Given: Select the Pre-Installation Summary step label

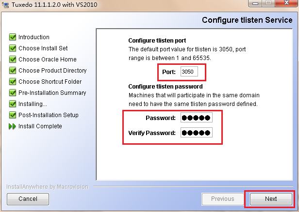Looking at the screenshot, I should [x=52, y=93].
